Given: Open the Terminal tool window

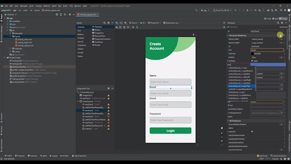Looking at the screenshot, I should pos(33,156).
